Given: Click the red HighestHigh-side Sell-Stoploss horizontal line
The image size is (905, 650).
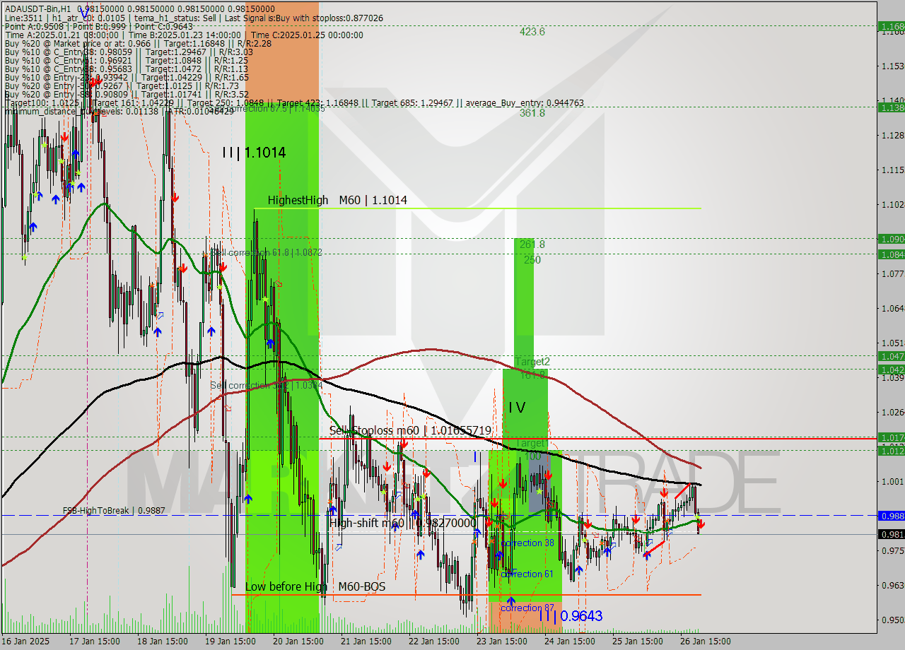Looking at the screenshot, I should (x=597, y=438).
